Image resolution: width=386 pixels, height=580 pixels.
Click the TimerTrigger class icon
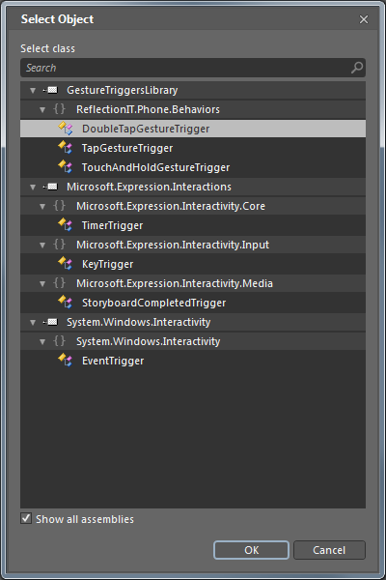pos(66,224)
